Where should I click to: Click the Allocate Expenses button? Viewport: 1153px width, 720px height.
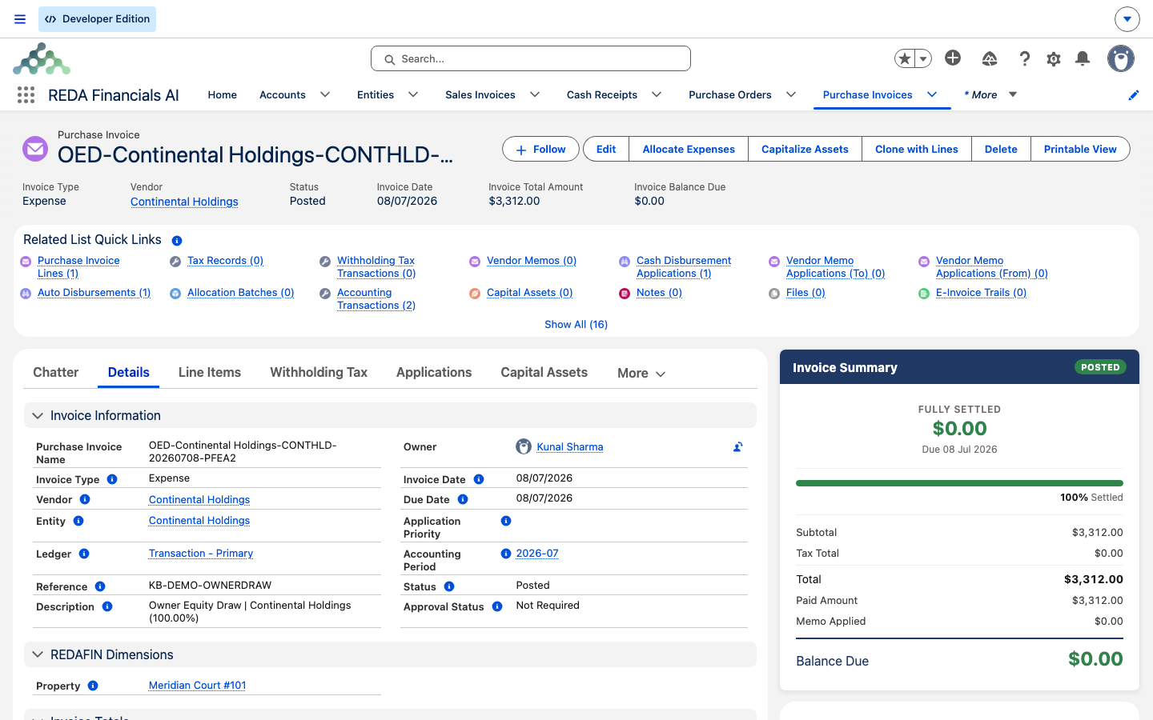coord(689,149)
